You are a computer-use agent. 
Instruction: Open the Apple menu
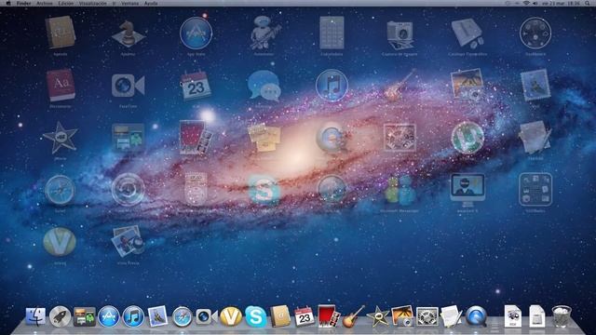pos(8,3)
